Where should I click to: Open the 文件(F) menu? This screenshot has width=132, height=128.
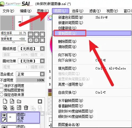8,11
